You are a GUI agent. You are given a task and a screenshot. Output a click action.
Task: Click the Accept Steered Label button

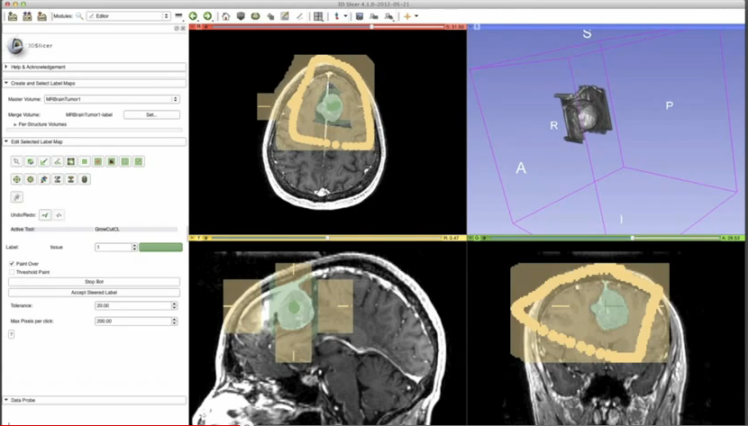point(95,293)
